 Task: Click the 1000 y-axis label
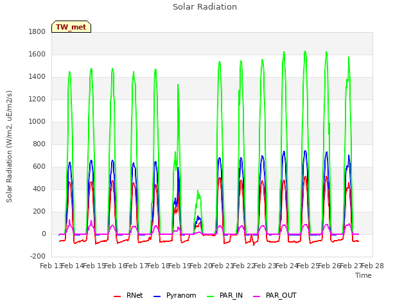tap(37, 122)
